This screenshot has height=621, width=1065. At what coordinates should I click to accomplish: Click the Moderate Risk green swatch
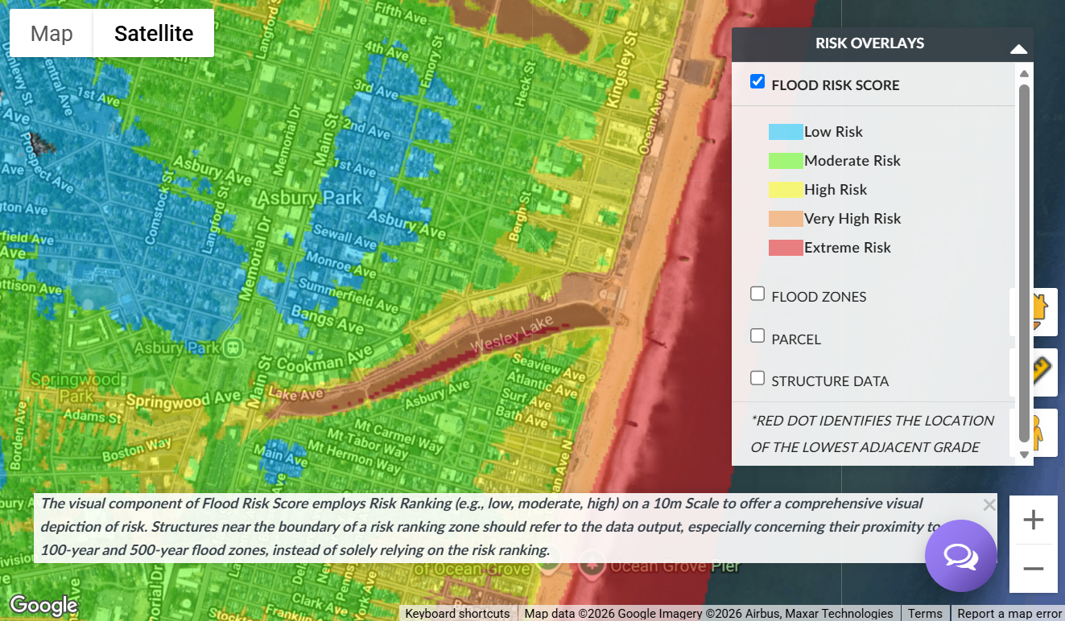[786, 161]
